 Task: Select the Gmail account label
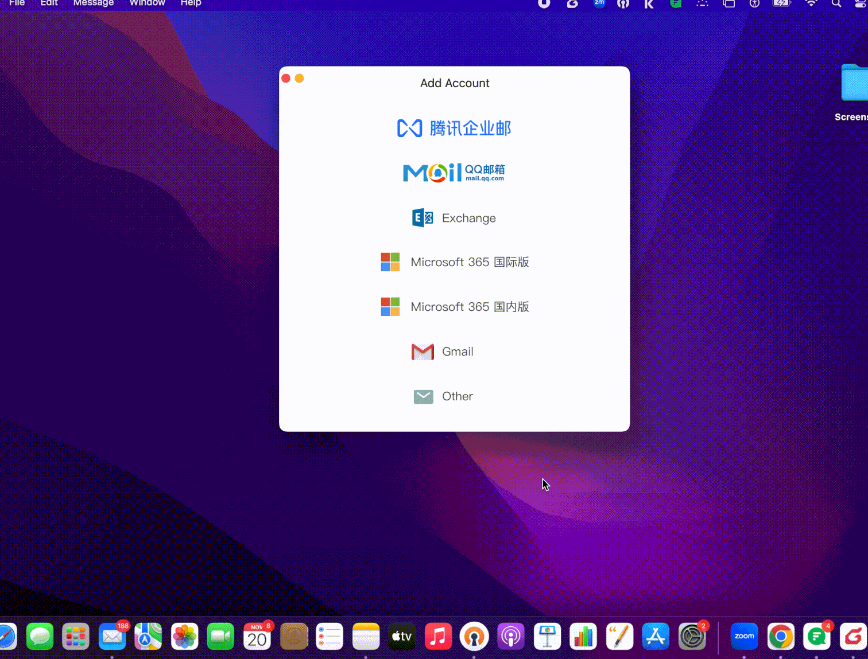[458, 352]
